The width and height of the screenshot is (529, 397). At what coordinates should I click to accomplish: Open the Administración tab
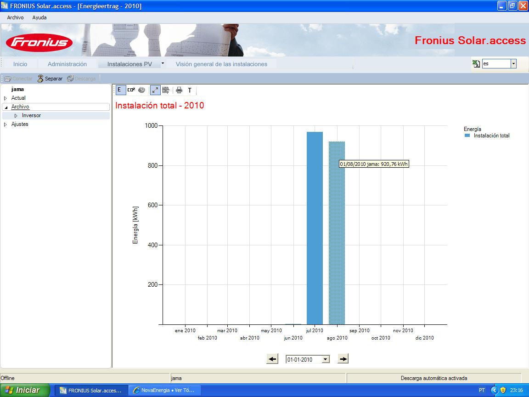click(x=67, y=64)
